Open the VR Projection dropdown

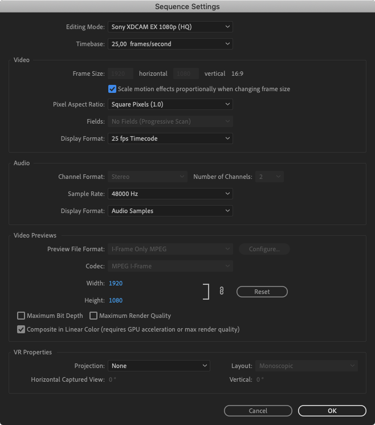(159, 366)
